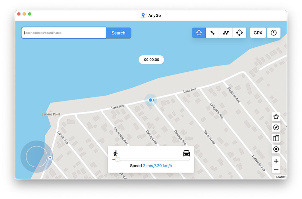Select the jump teleport route icon

pos(239,32)
